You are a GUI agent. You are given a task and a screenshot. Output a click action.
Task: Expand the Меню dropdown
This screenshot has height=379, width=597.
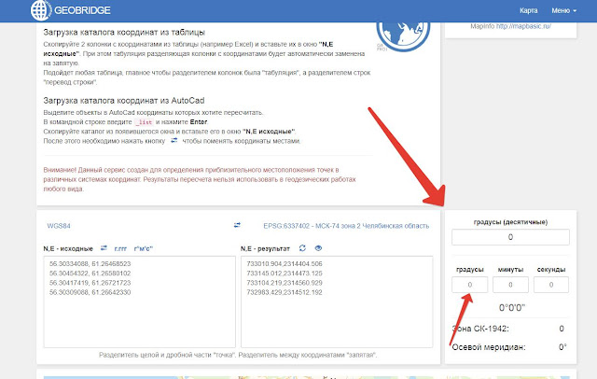563,10
